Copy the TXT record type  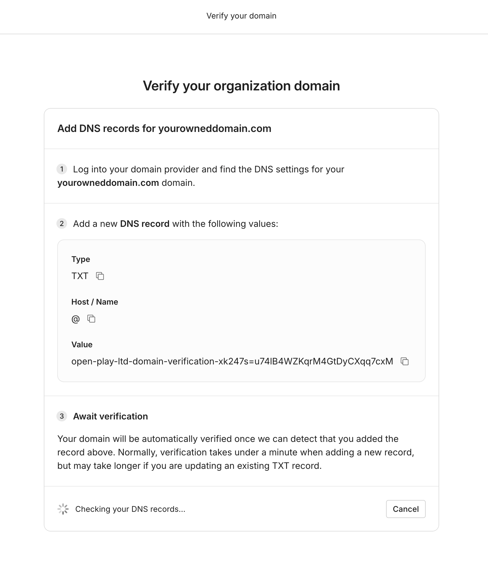click(100, 276)
